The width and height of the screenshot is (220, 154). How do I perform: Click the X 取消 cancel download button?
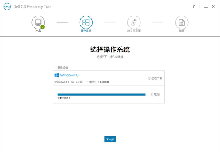[155, 94]
